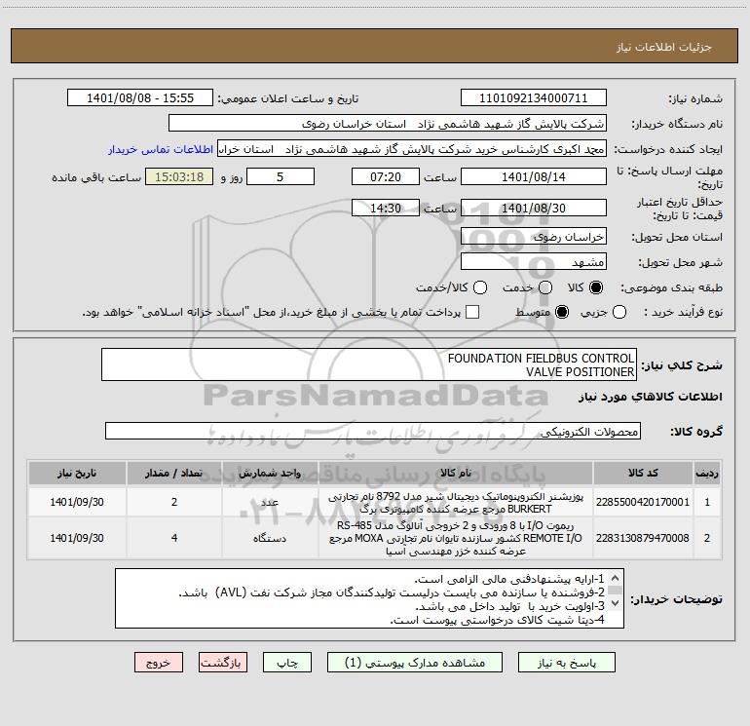Select the کالا/خدمت radio button

480,287
